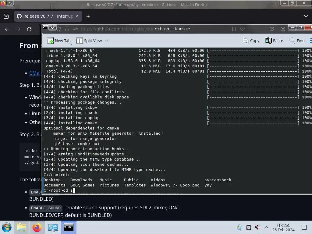Click the Show Desktop button
This screenshot has height=234, width=312.
pos(304,227)
